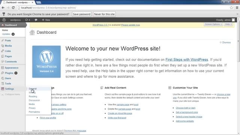Click the admin avatar icon

click(x=233, y=20)
